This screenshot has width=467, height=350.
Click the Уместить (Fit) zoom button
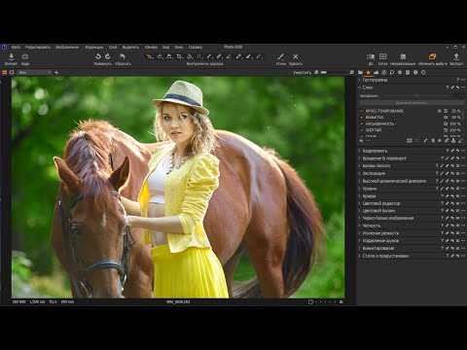coord(302,73)
